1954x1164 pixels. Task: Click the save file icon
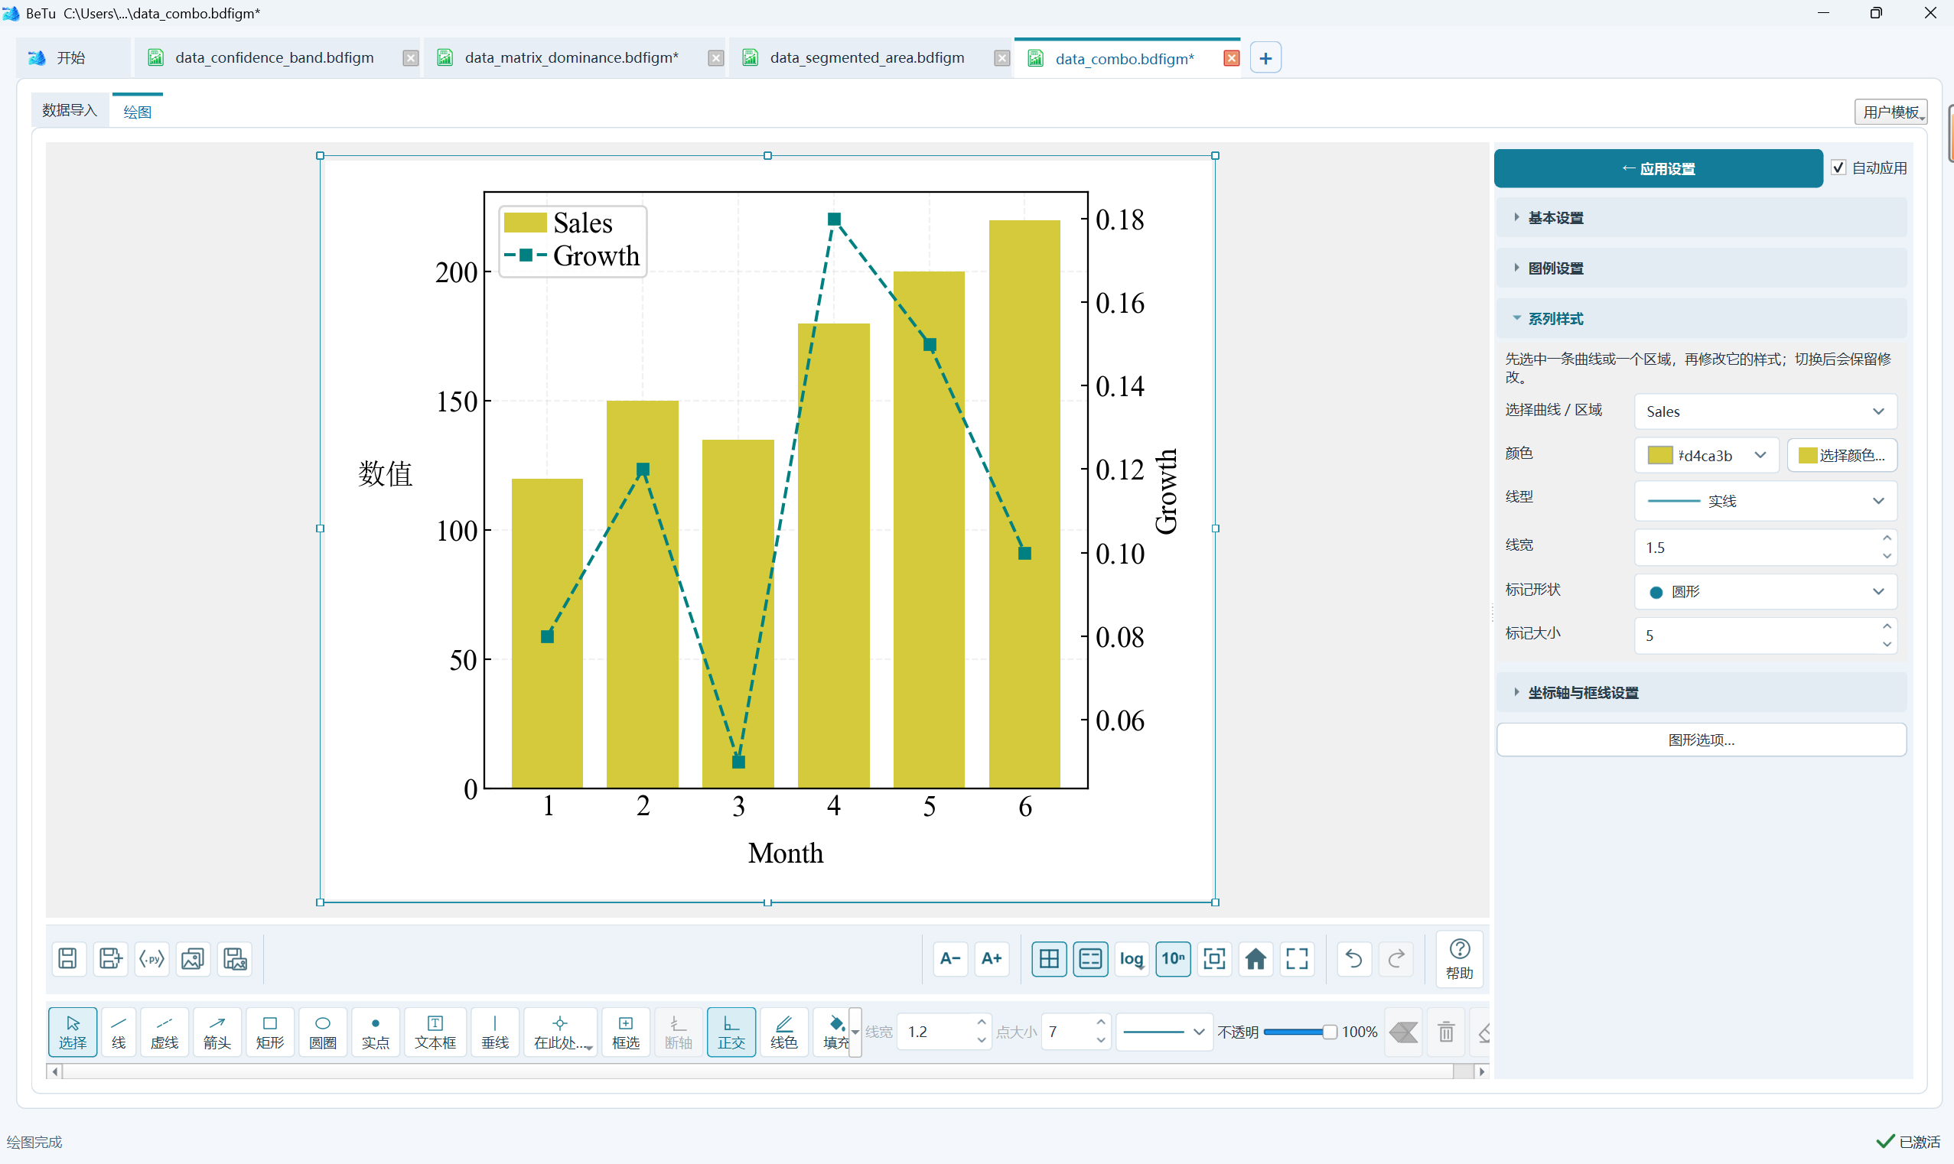[67, 958]
